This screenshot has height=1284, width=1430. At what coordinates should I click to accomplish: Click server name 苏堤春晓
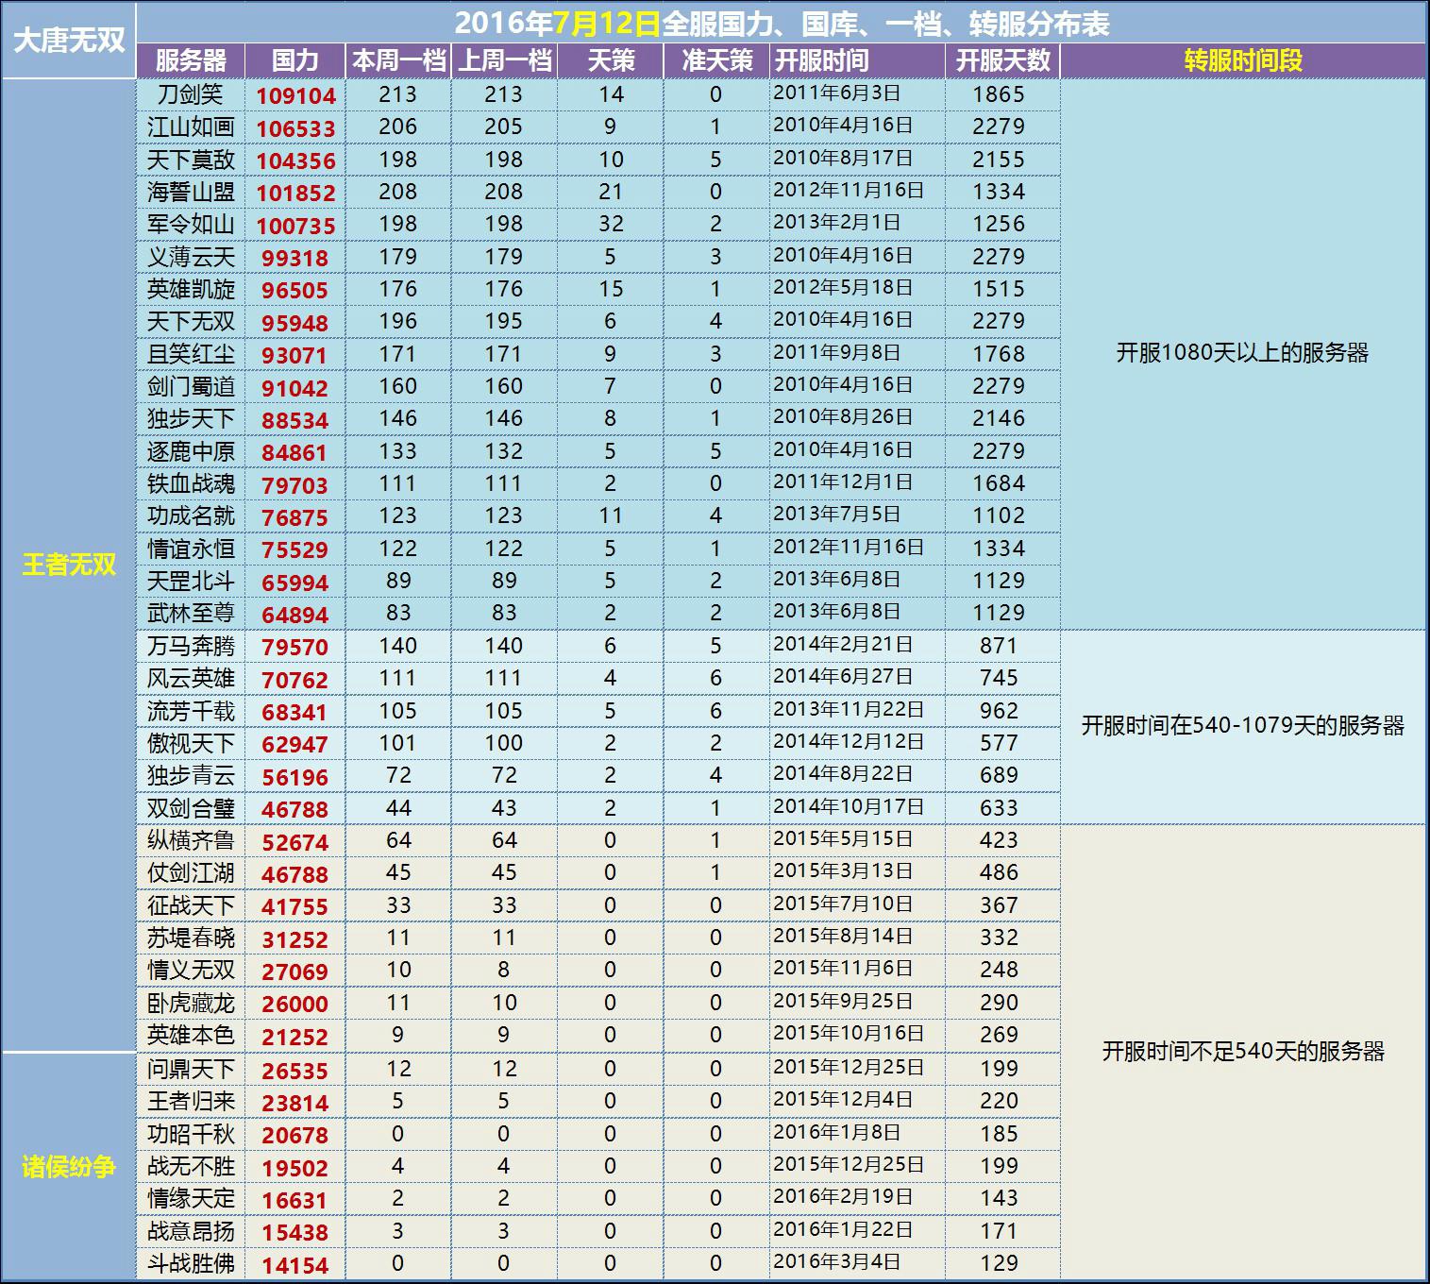point(191,938)
